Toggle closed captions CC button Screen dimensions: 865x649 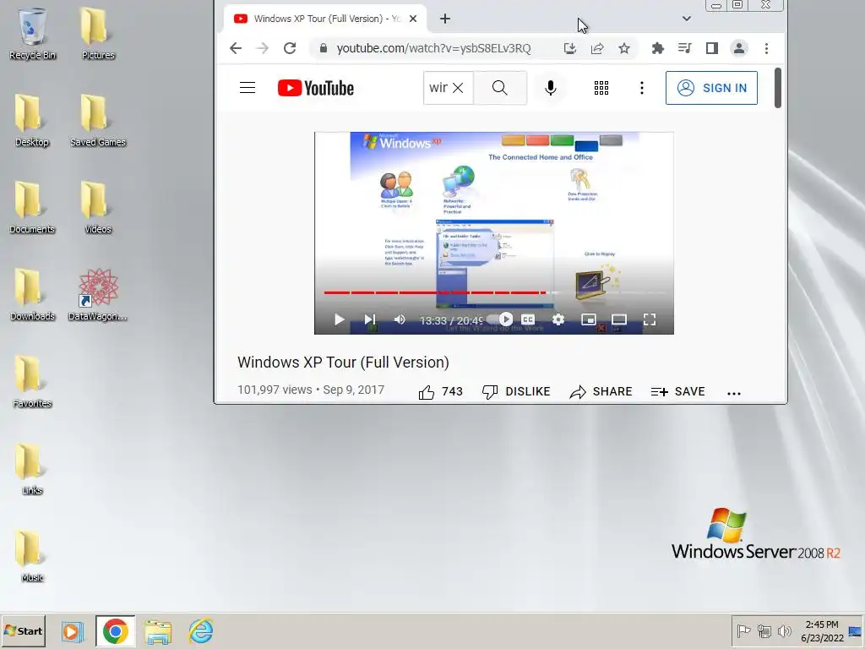[x=528, y=319]
